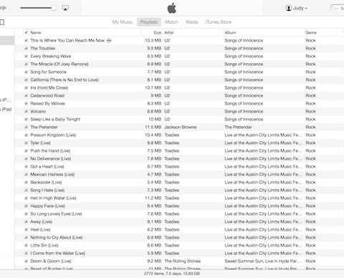Viewport: 344px width, 278px height.
Task: Select Happy Face (Live) song
Action: coord(47,206)
